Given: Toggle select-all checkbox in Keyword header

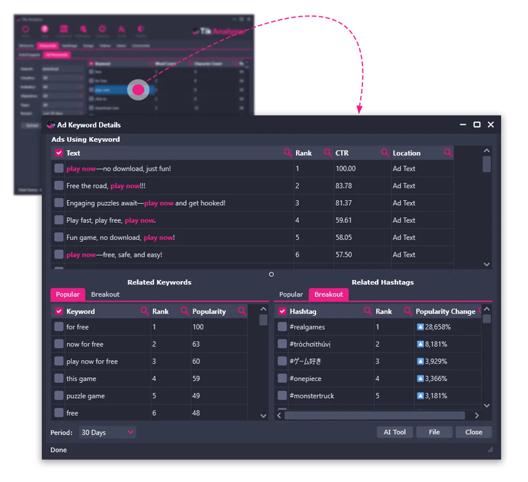Looking at the screenshot, I should (59, 311).
